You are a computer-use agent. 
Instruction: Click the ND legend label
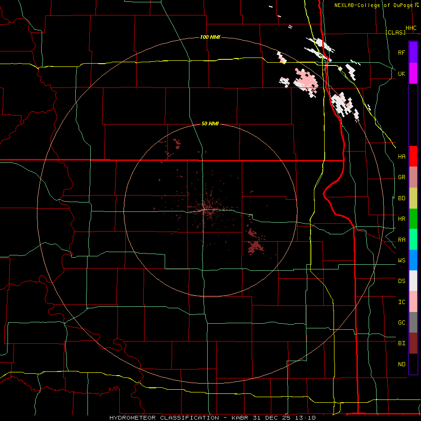(x=401, y=364)
